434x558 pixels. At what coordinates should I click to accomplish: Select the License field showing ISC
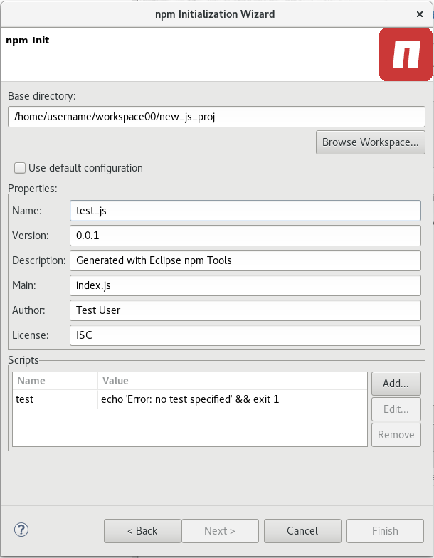[245, 335]
